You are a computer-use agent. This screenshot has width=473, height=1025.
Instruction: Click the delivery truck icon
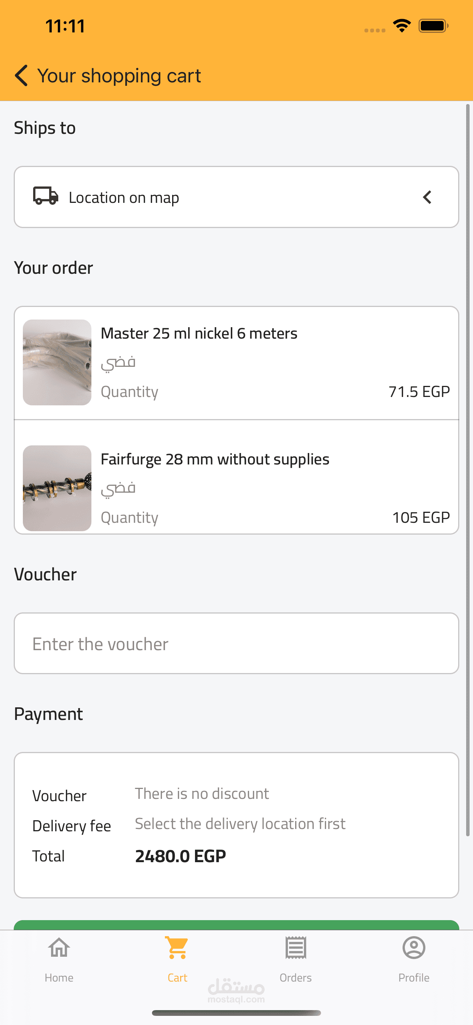(46, 196)
